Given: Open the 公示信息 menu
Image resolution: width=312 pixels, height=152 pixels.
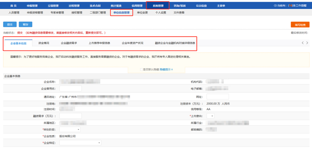Looking at the screenshot, I should coord(201,6).
